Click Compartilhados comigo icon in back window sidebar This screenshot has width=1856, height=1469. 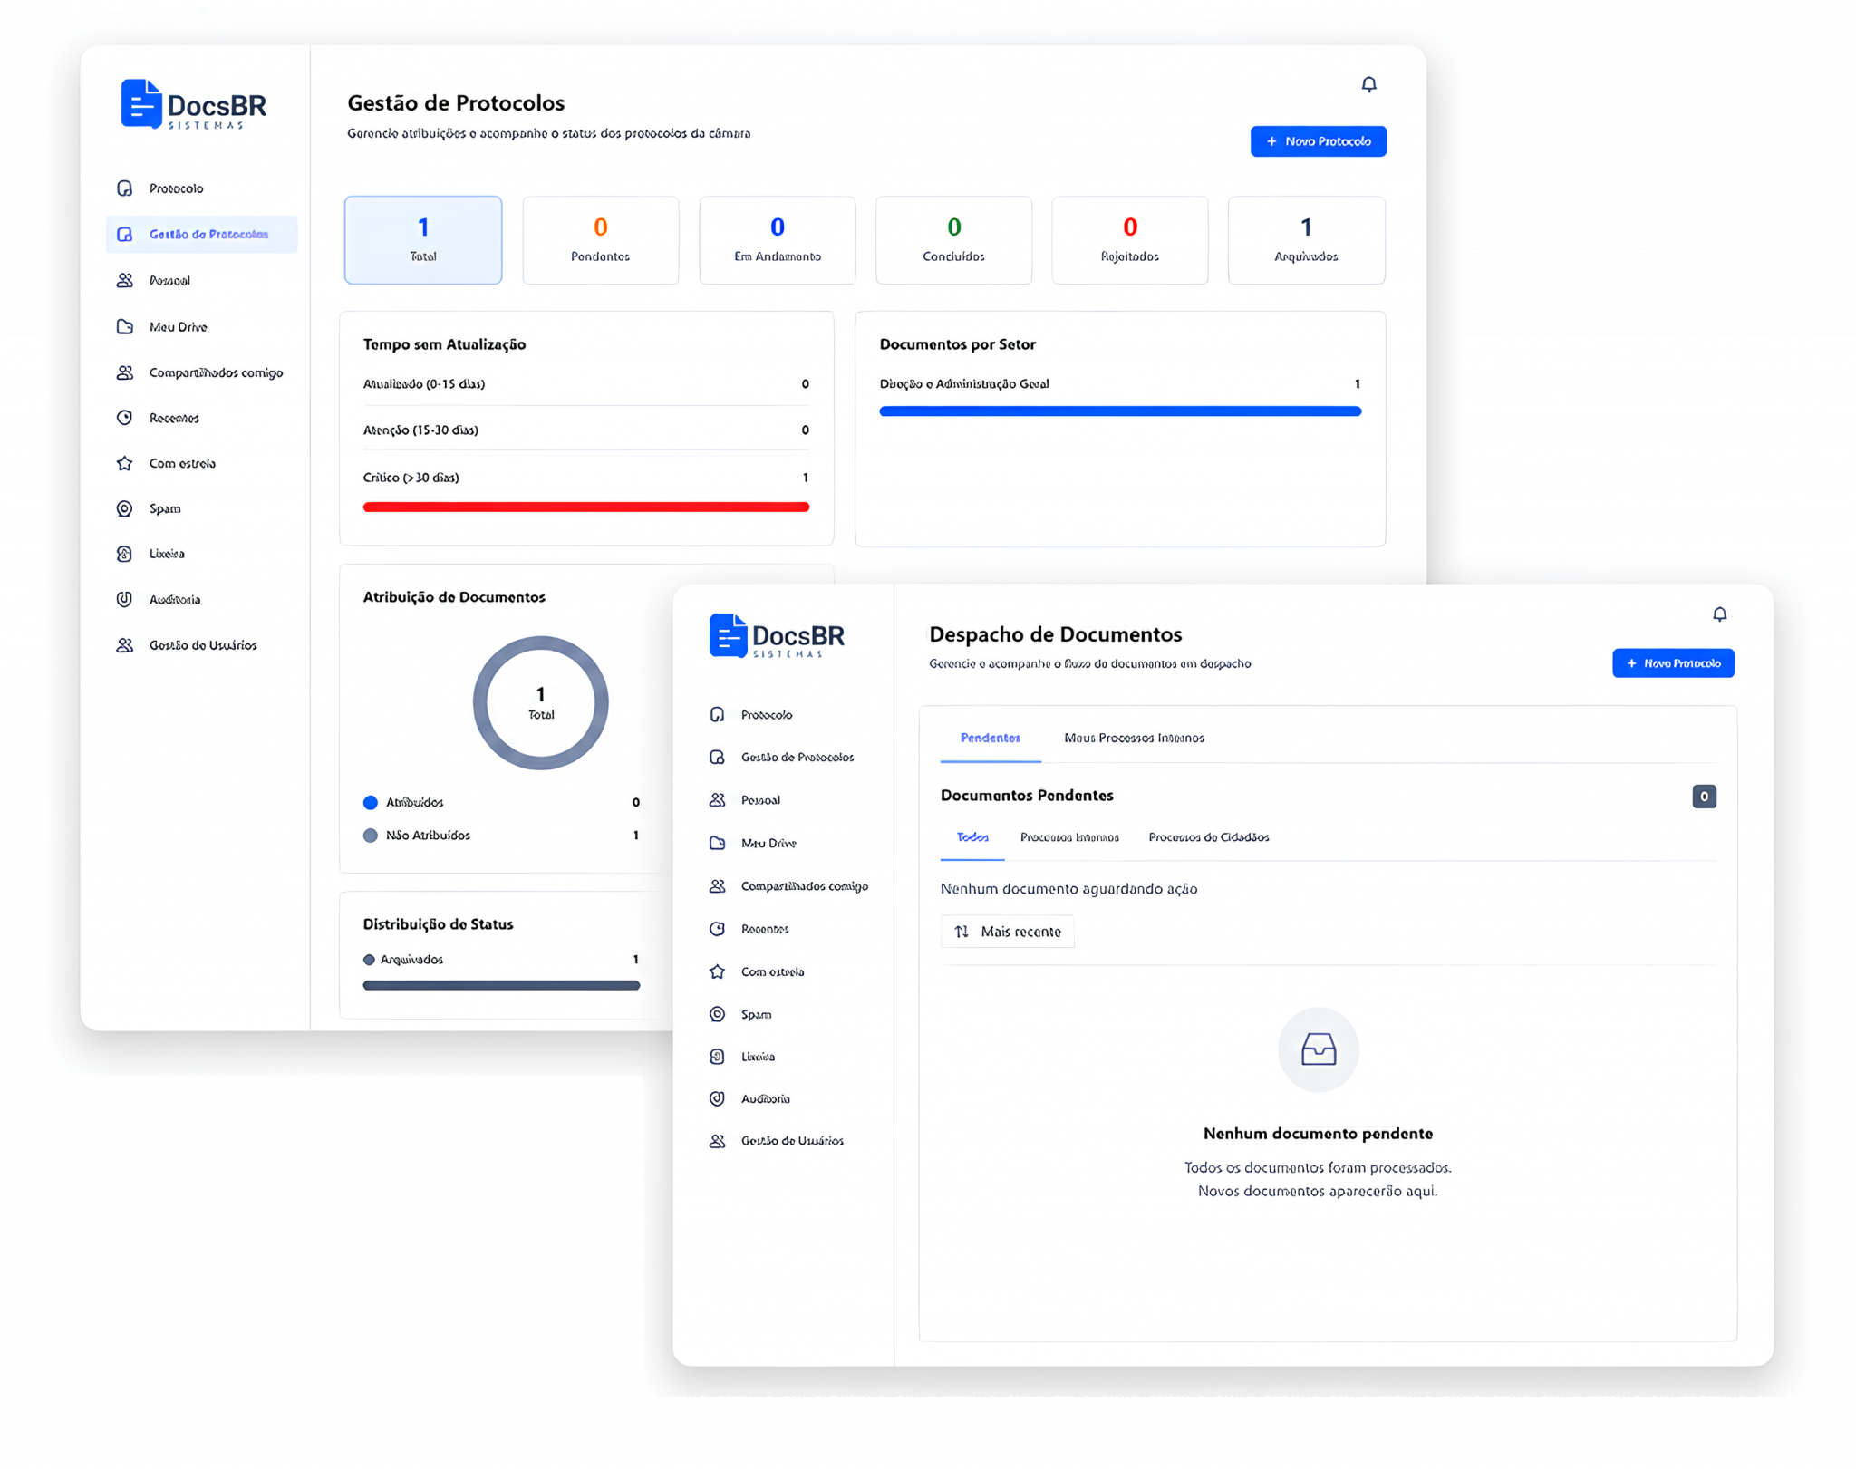(x=125, y=372)
